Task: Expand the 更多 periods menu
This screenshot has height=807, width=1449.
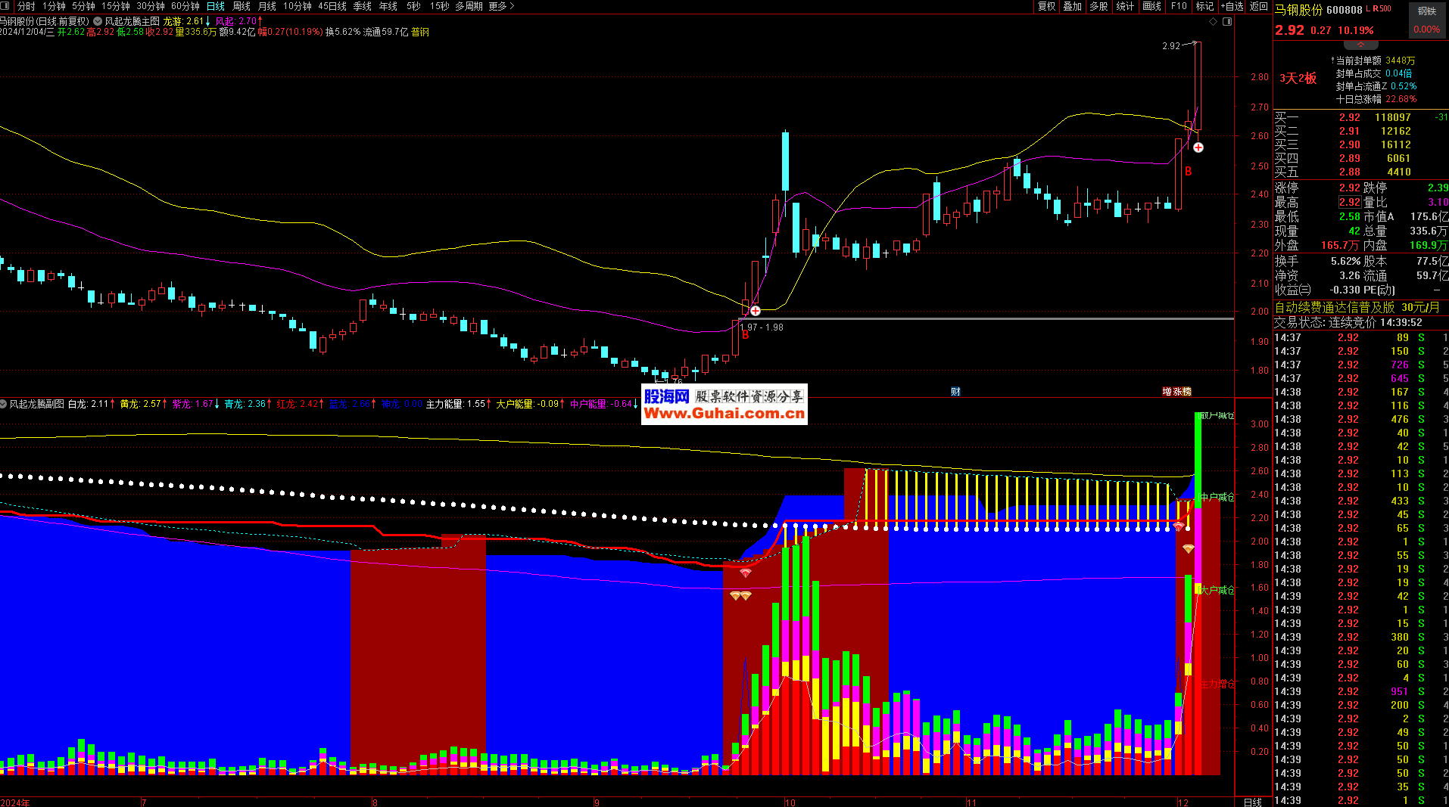Action: 501,6
